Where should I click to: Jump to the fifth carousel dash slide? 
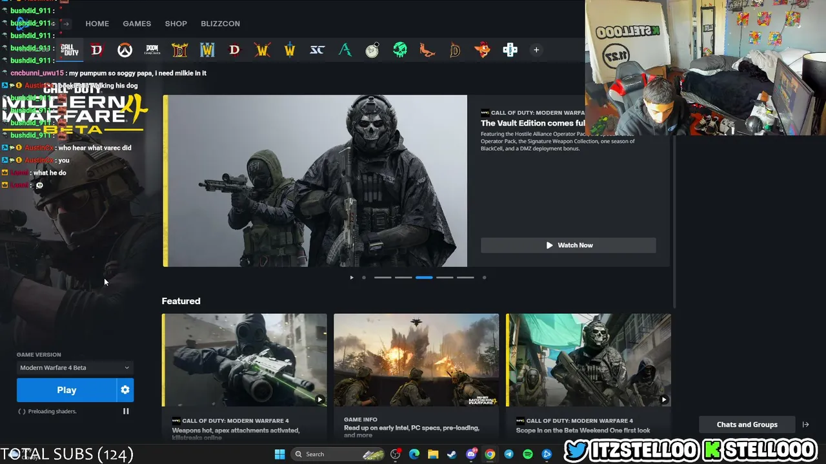[x=465, y=277]
